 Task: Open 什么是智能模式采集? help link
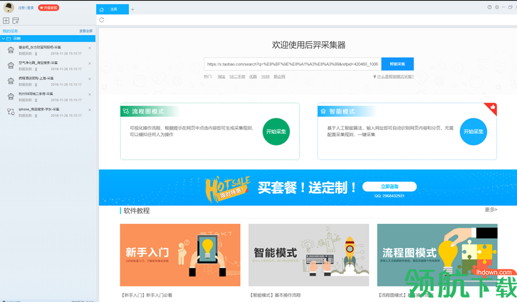(x=395, y=76)
